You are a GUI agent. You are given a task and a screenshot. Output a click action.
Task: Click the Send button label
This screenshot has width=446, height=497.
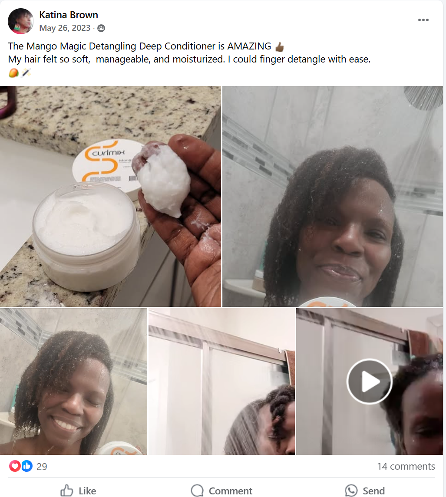point(373,491)
